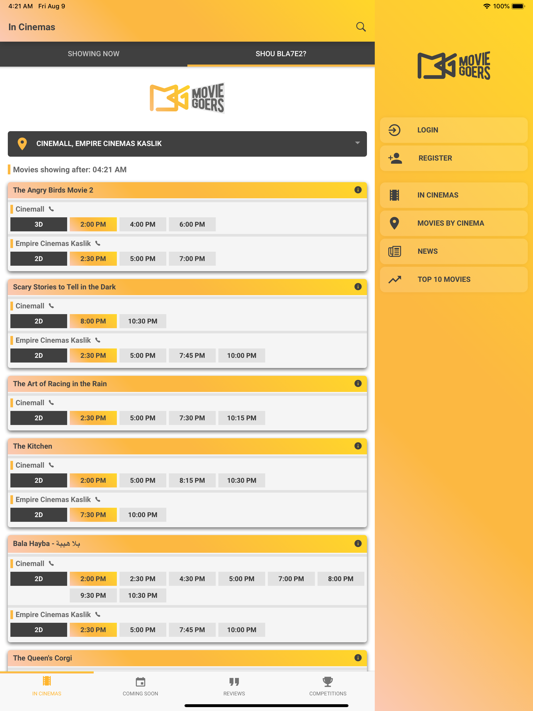The width and height of the screenshot is (533, 711).
Task: Call Cinemall phone icon under Scary Stories
Action: click(x=52, y=306)
